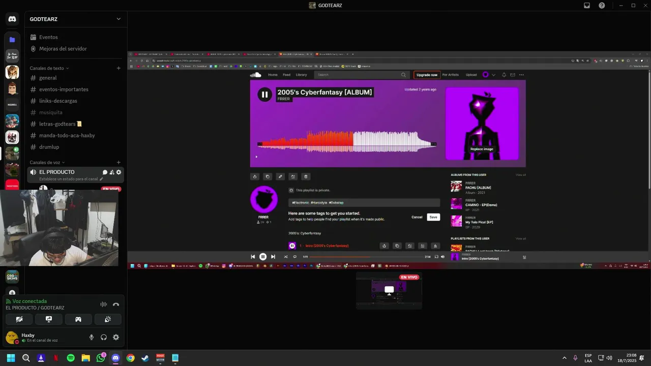Screen dimensions: 651x366
Task: Open Discord help icon in title bar
Action: click(x=602, y=6)
